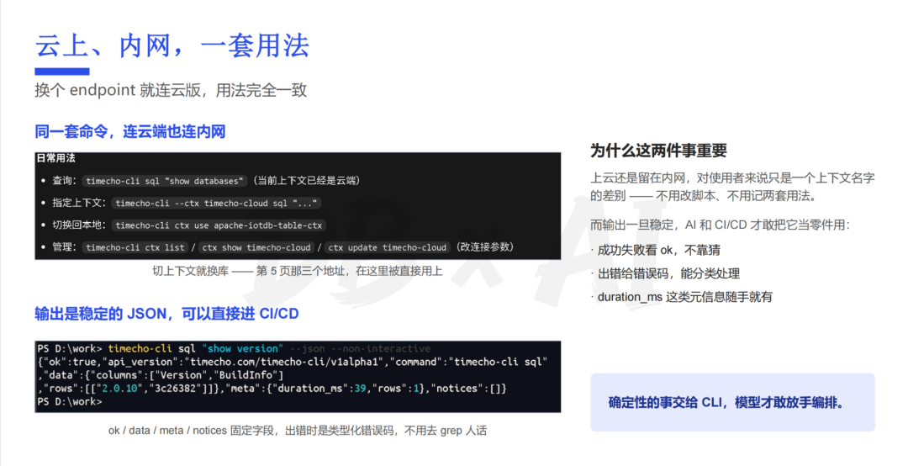Click the 指定上下文 bullet label
The height and width of the screenshot is (466, 908).
[79, 203]
